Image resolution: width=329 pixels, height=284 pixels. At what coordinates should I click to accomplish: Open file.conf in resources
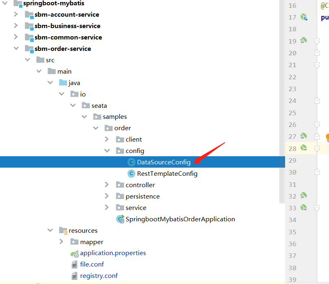[x=92, y=264]
